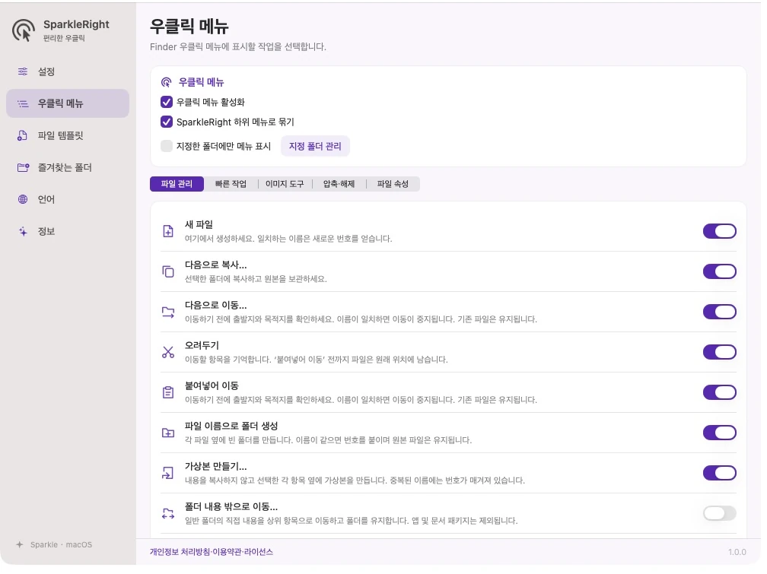Click the 새 파일 row title
This screenshot has height=574, width=767.
(x=199, y=224)
